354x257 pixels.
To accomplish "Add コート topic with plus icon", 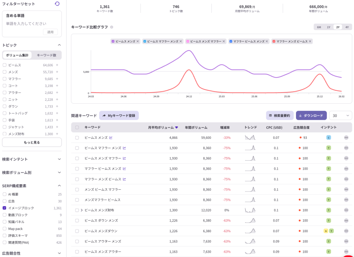I will pos(57,86).
